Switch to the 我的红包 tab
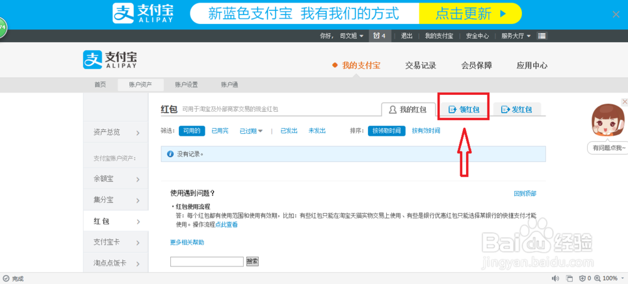This screenshot has width=628, height=284. point(409,109)
